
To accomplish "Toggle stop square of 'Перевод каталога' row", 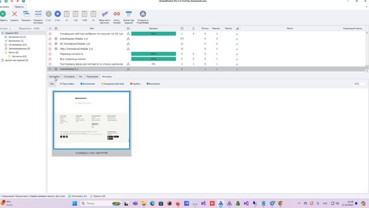I will (50, 54).
